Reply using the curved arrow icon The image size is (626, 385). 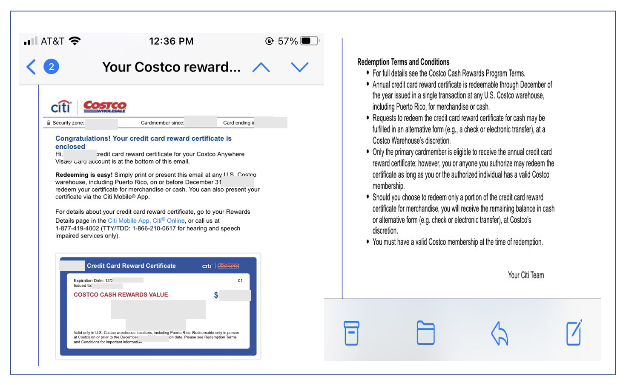click(500, 333)
